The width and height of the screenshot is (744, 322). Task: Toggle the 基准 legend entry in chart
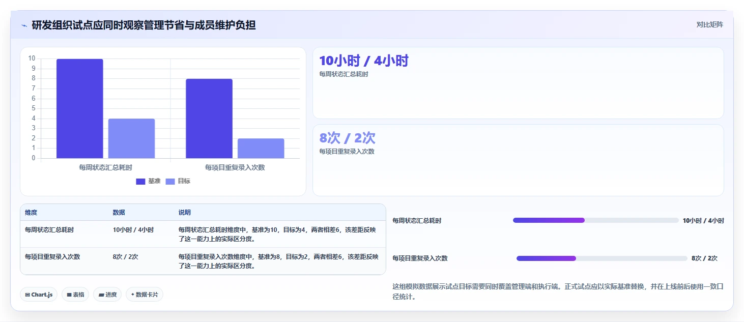pyautogui.click(x=148, y=181)
